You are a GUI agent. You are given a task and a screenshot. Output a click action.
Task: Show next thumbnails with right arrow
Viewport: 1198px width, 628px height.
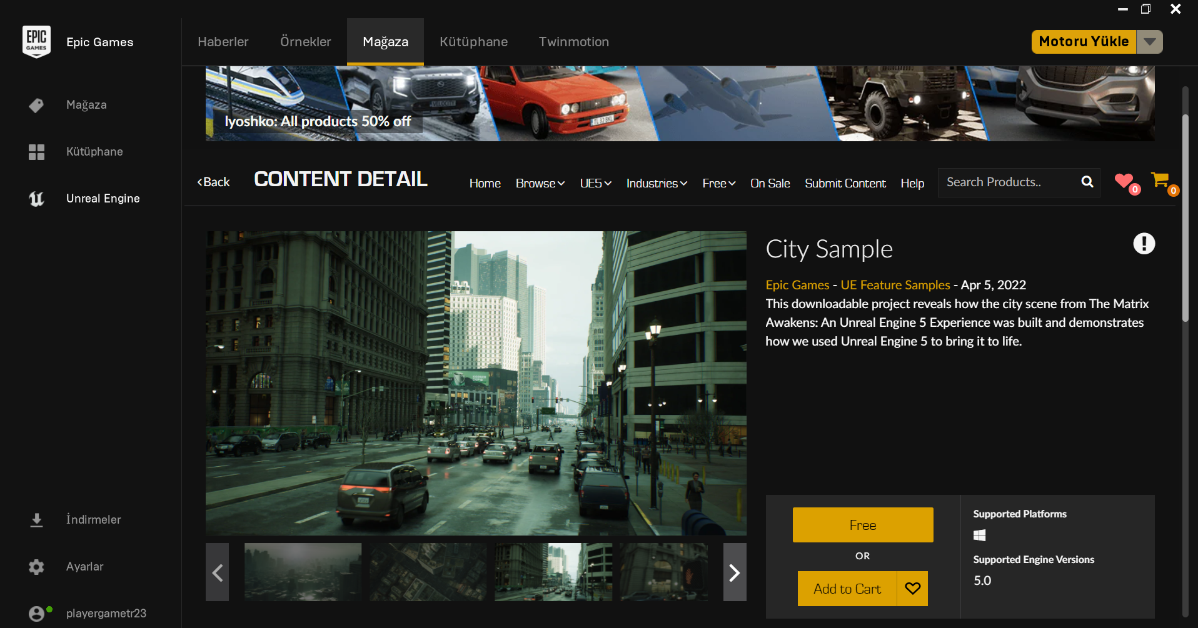pos(735,572)
